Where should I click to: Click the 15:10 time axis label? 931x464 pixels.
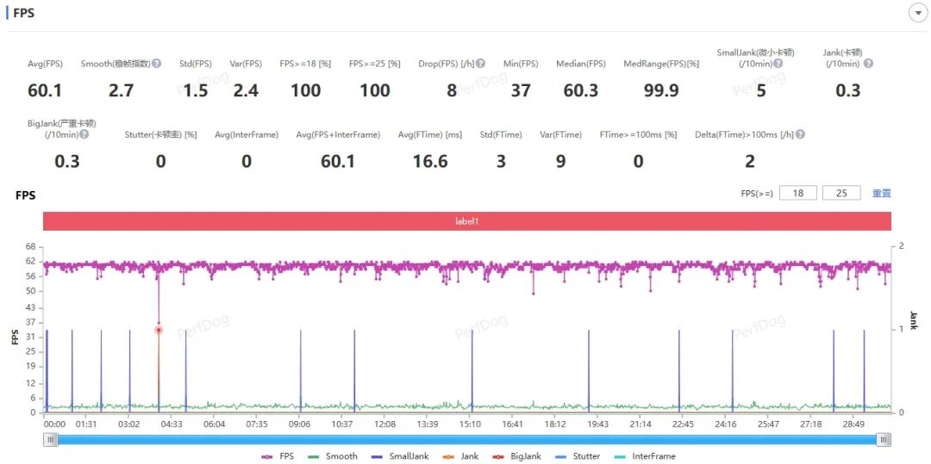tap(470, 424)
